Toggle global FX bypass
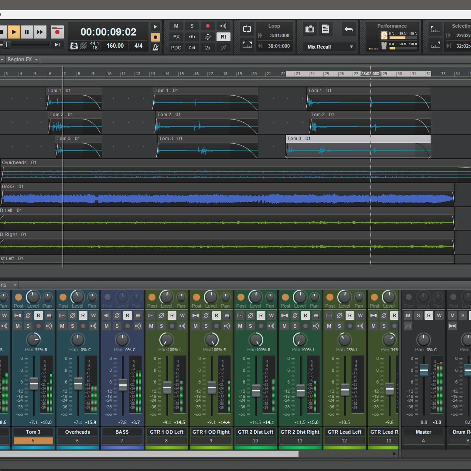The image size is (471, 471). click(176, 37)
